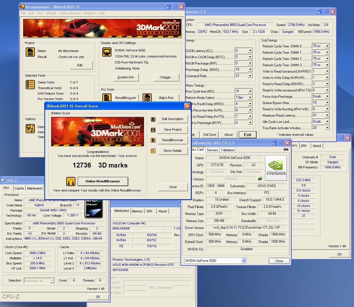Click Core Speed value 2800.2 MHz

click(37, 253)
